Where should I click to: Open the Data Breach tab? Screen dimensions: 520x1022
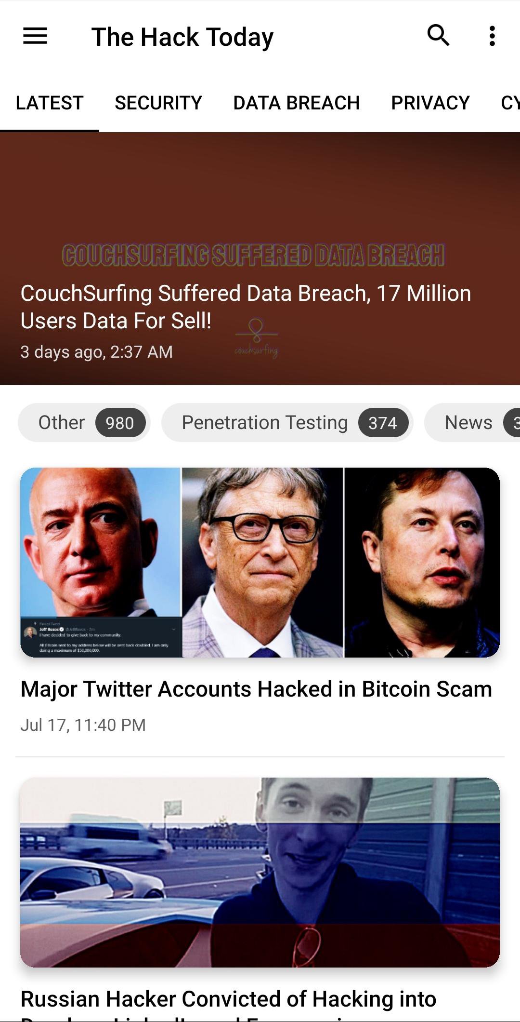point(296,103)
